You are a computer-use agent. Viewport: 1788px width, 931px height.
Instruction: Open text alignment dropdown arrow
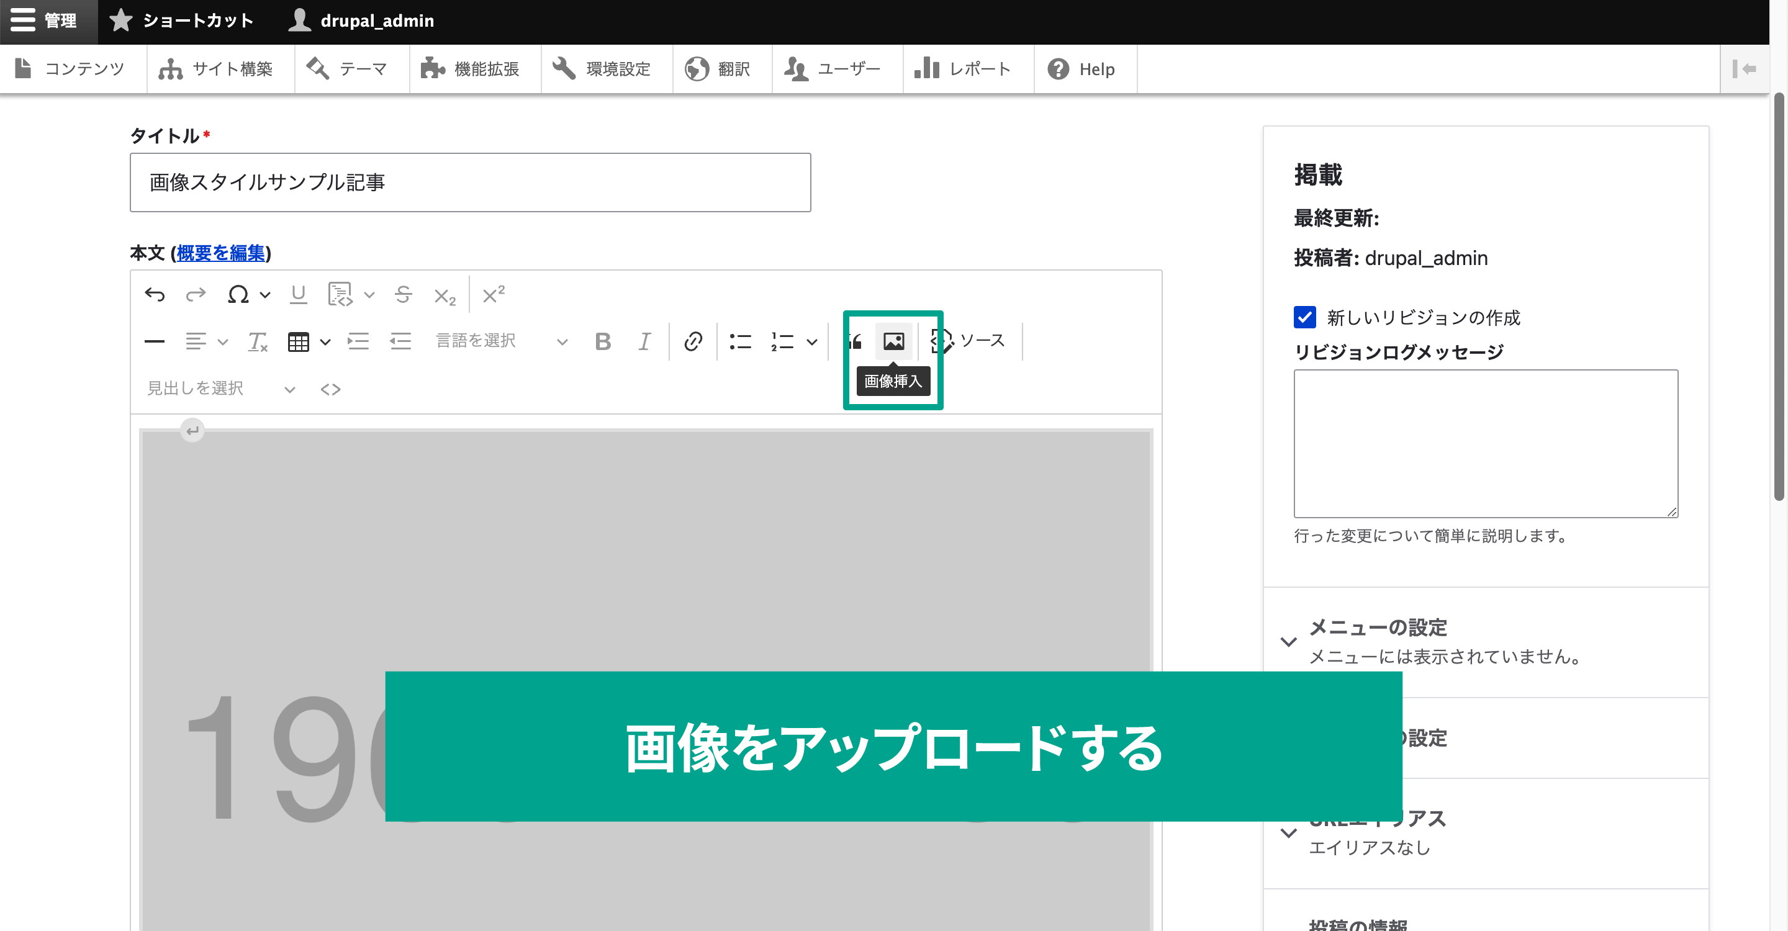tap(223, 342)
